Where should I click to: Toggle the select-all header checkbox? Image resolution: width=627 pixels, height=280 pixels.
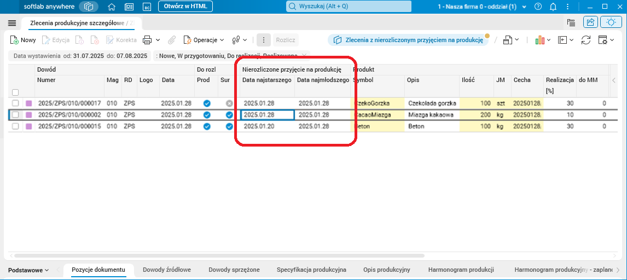pyautogui.click(x=15, y=92)
